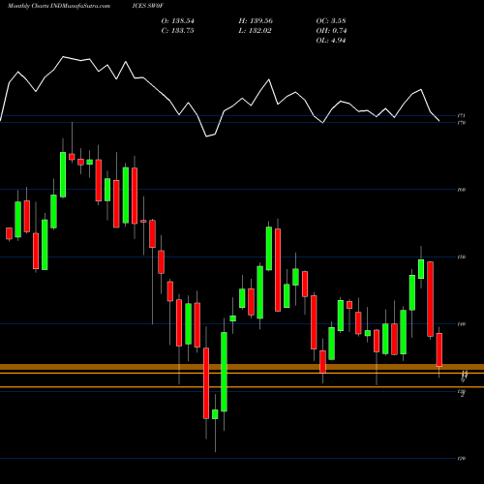Screen dimensions: 484x484
Task: Click the 140 price axis label
Action: (462, 324)
